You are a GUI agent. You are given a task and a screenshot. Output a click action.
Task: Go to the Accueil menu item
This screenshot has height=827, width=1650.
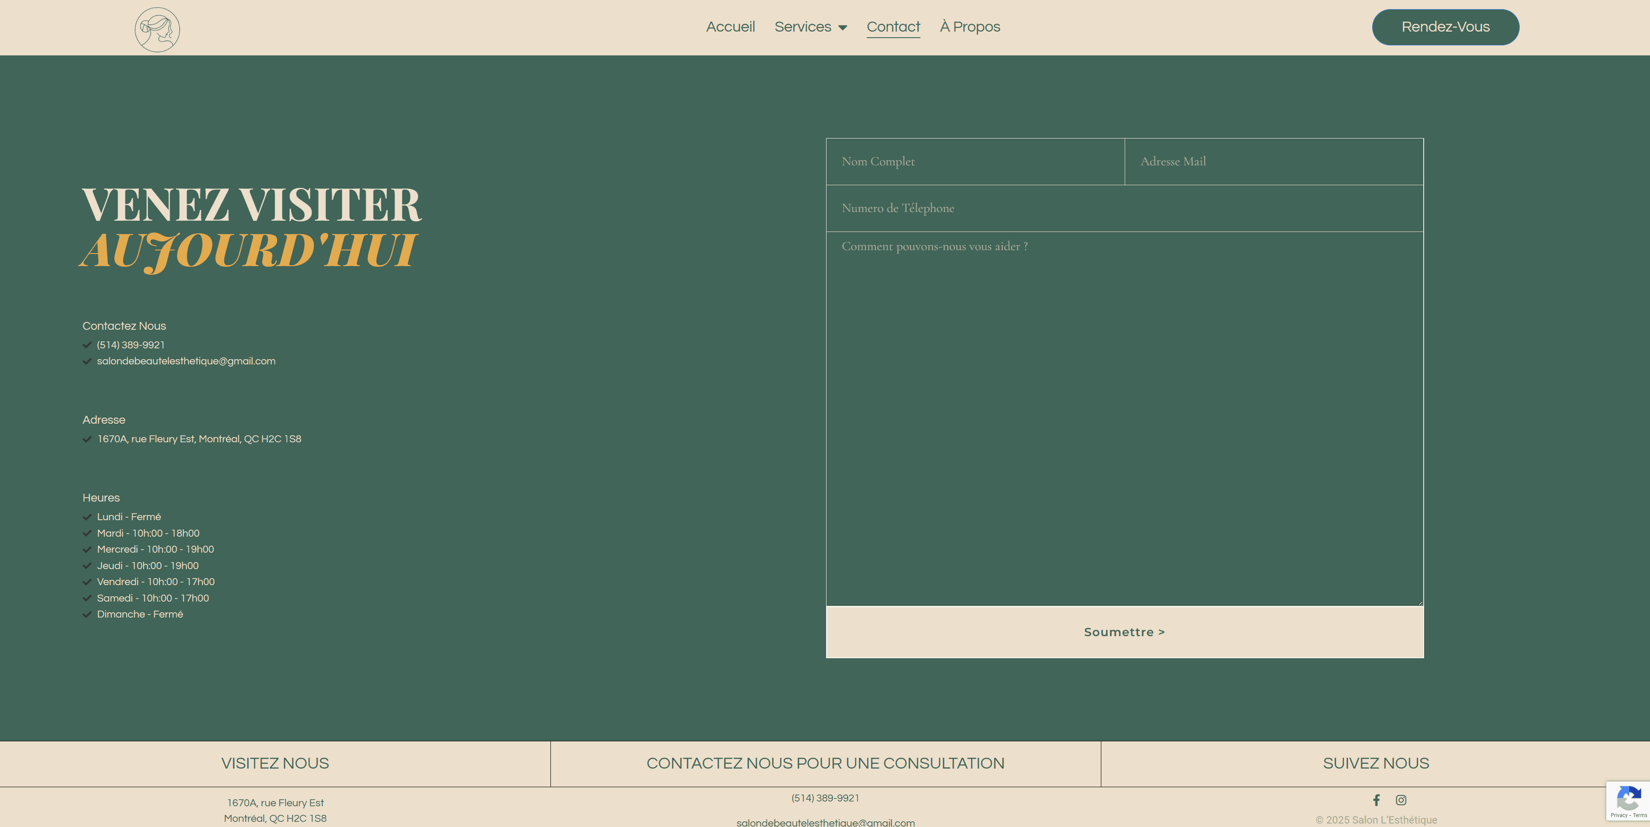coord(730,27)
